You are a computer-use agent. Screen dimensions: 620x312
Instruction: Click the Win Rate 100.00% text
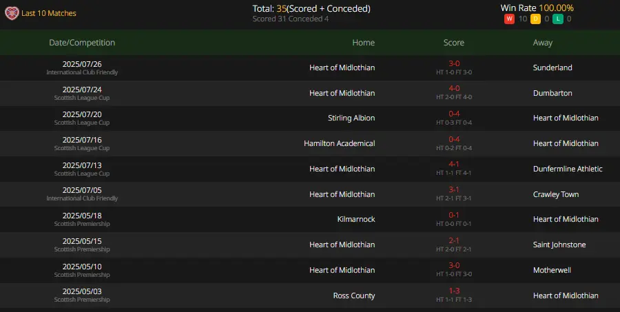(x=537, y=8)
